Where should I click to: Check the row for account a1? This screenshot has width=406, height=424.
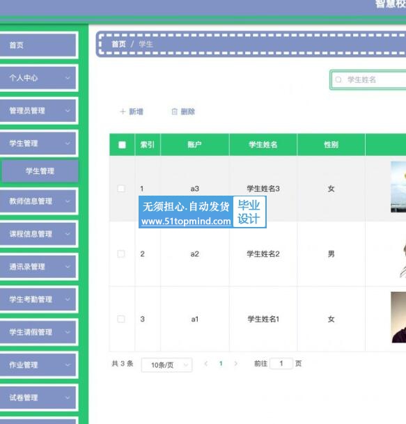[x=121, y=319]
